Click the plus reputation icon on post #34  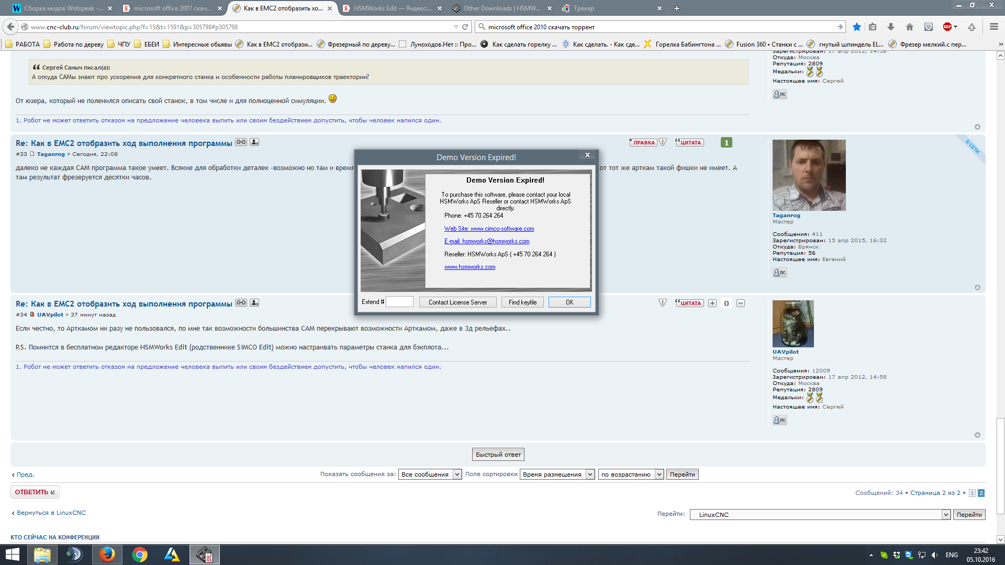click(x=712, y=303)
